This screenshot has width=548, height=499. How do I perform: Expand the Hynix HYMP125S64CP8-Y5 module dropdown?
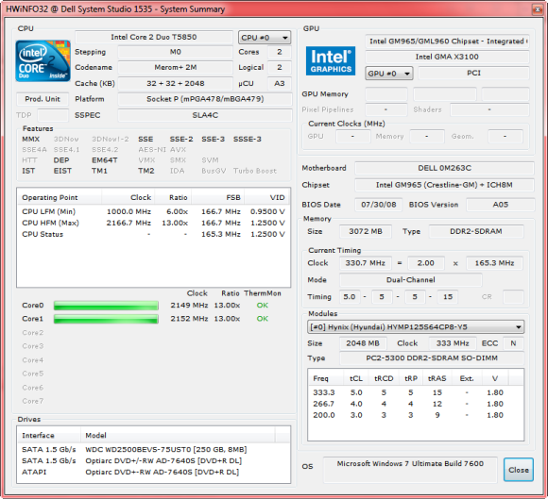416,327
